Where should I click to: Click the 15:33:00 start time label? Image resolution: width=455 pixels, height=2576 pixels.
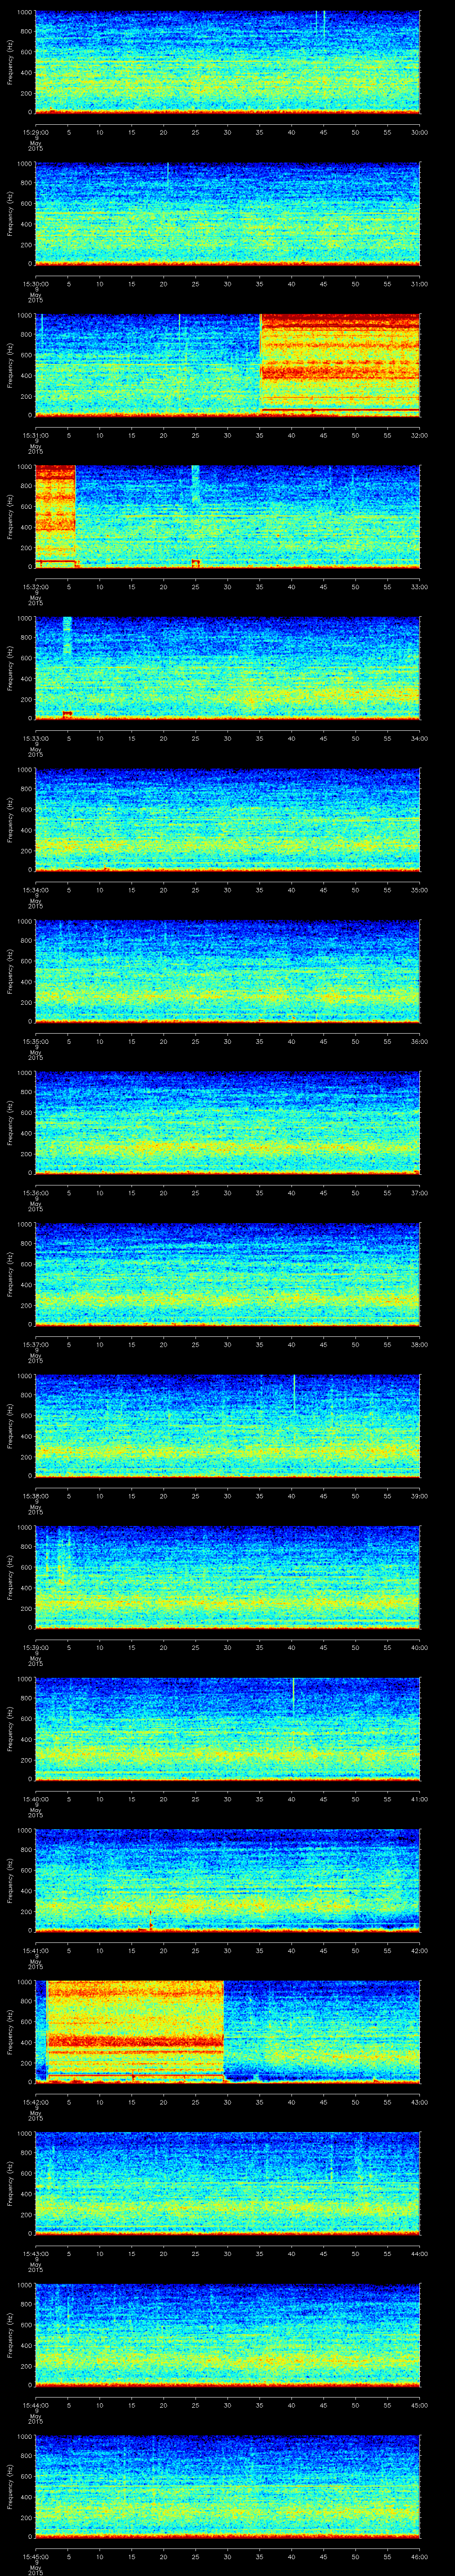35,738
